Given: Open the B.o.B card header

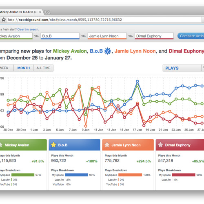Looking at the screenshot, I should 74,145.
